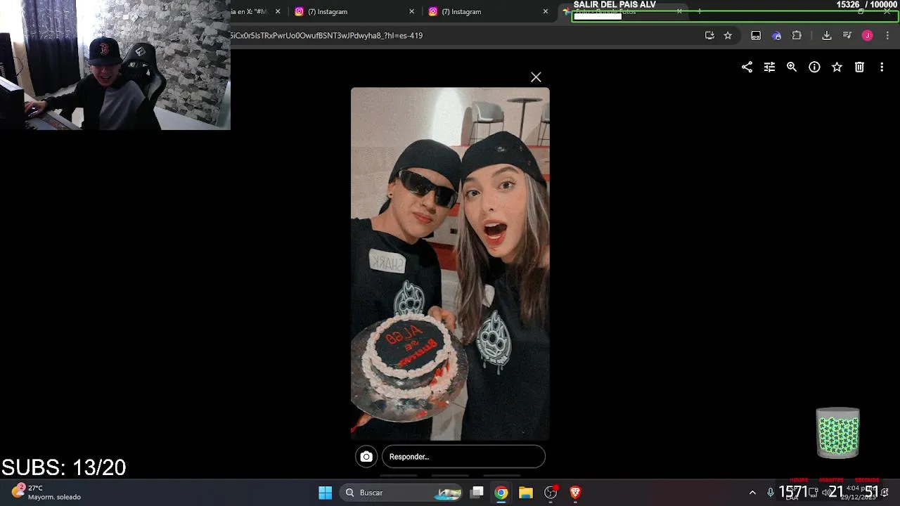Open OBS Studio from the taskbar
The width and height of the screenshot is (900, 506).
tap(551, 493)
